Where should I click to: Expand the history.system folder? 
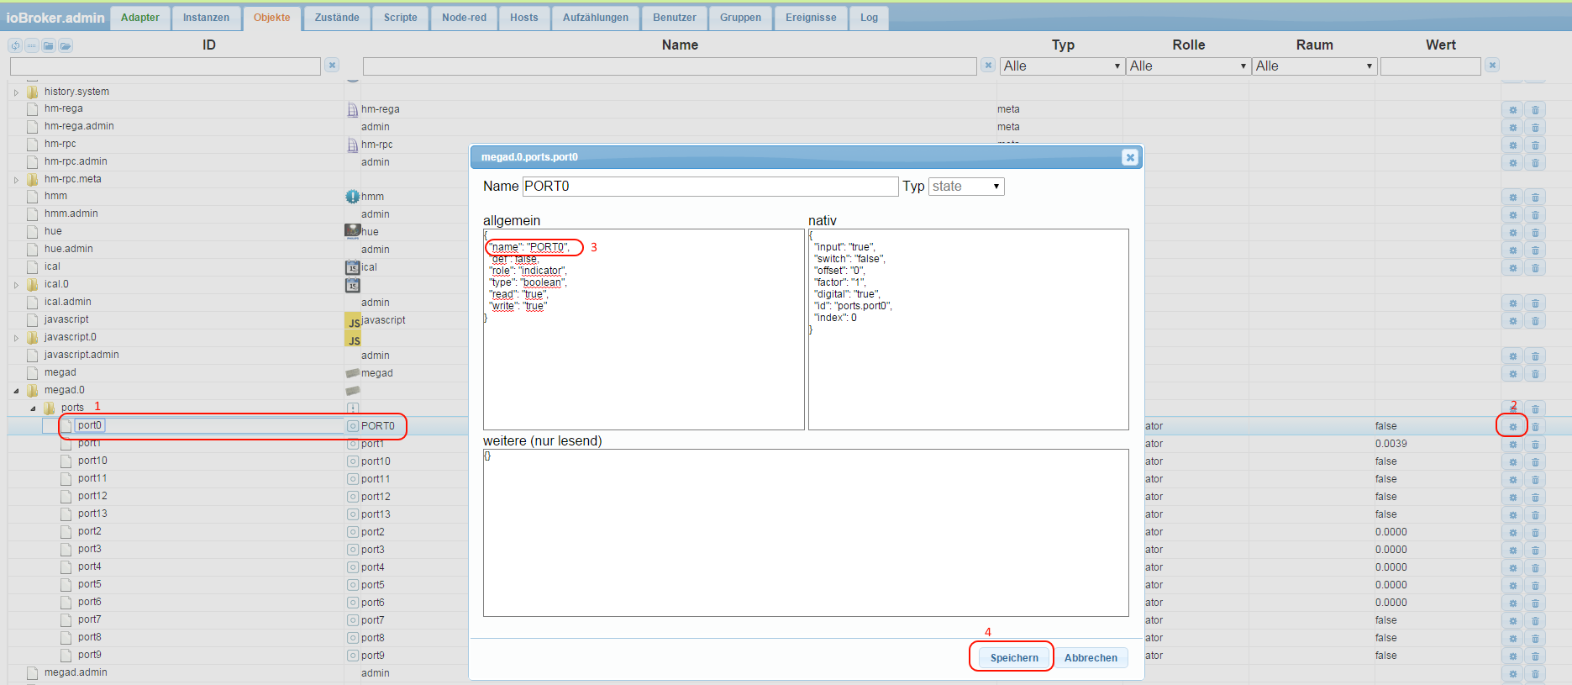[x=16, y=92]
